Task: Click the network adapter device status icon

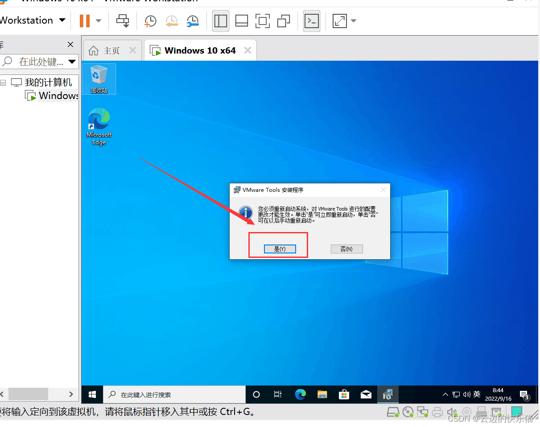Action: (x=422, y=412)
